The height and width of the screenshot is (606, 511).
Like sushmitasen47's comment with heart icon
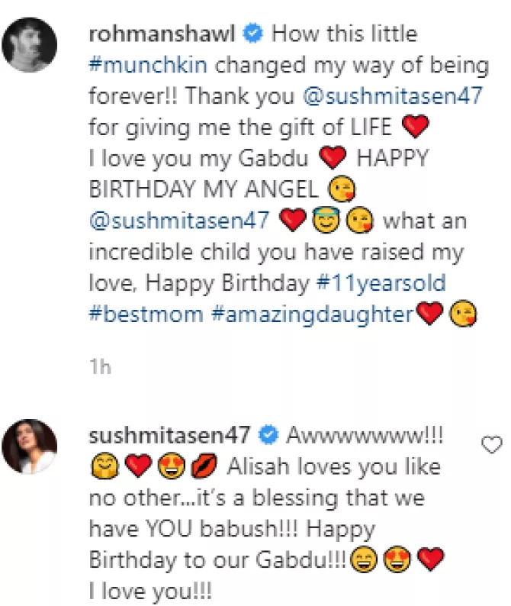[x=493, y=445]
